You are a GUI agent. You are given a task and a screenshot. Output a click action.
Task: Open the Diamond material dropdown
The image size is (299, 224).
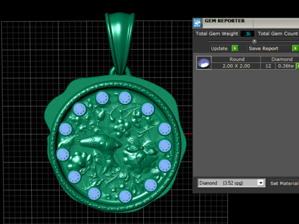261,183
